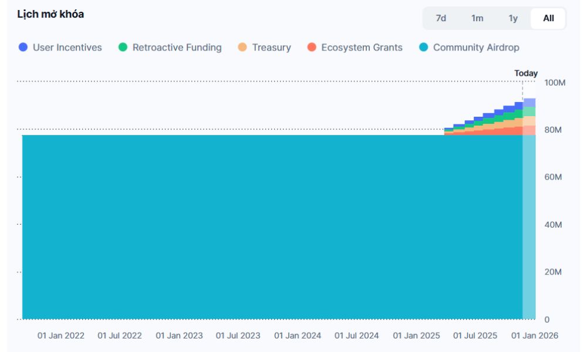Click the orange Treasury legend dot
Image resolution: width=587 pixels, height=352 pixels.
tap(242, 48)
